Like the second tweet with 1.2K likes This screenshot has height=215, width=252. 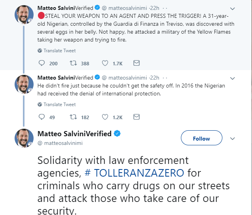coord(105,117)
